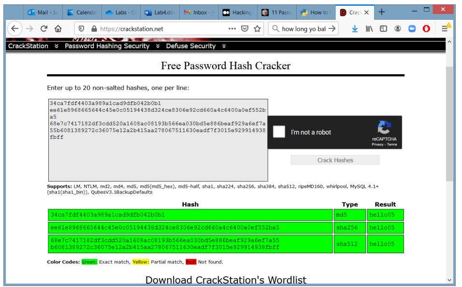Screen dimensions: 462x287
Task: Expand Password Hashing Security chevron
Action: click(x=158, y=46)
